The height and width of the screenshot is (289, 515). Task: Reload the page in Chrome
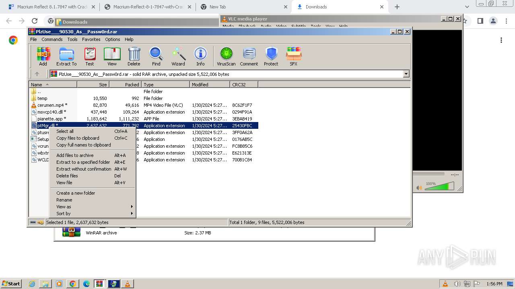pos(35,21)
